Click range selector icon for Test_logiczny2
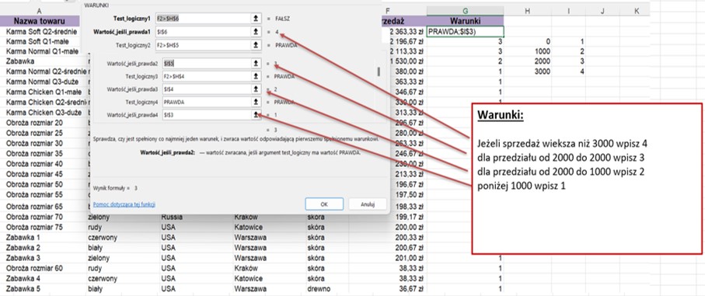The image size is (705, 296). tap(256, 45)
